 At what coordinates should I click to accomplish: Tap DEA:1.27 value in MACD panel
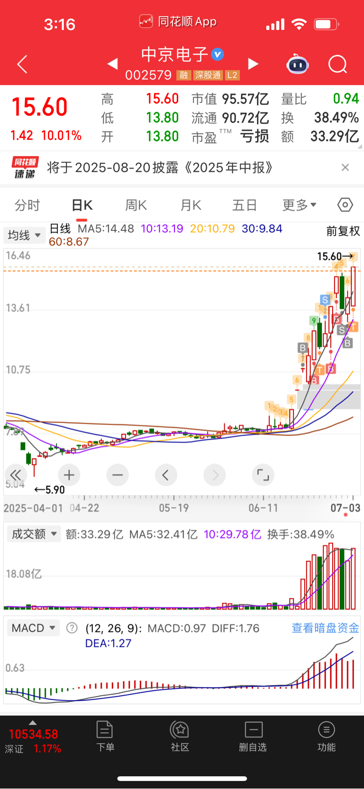coord(108,643)
